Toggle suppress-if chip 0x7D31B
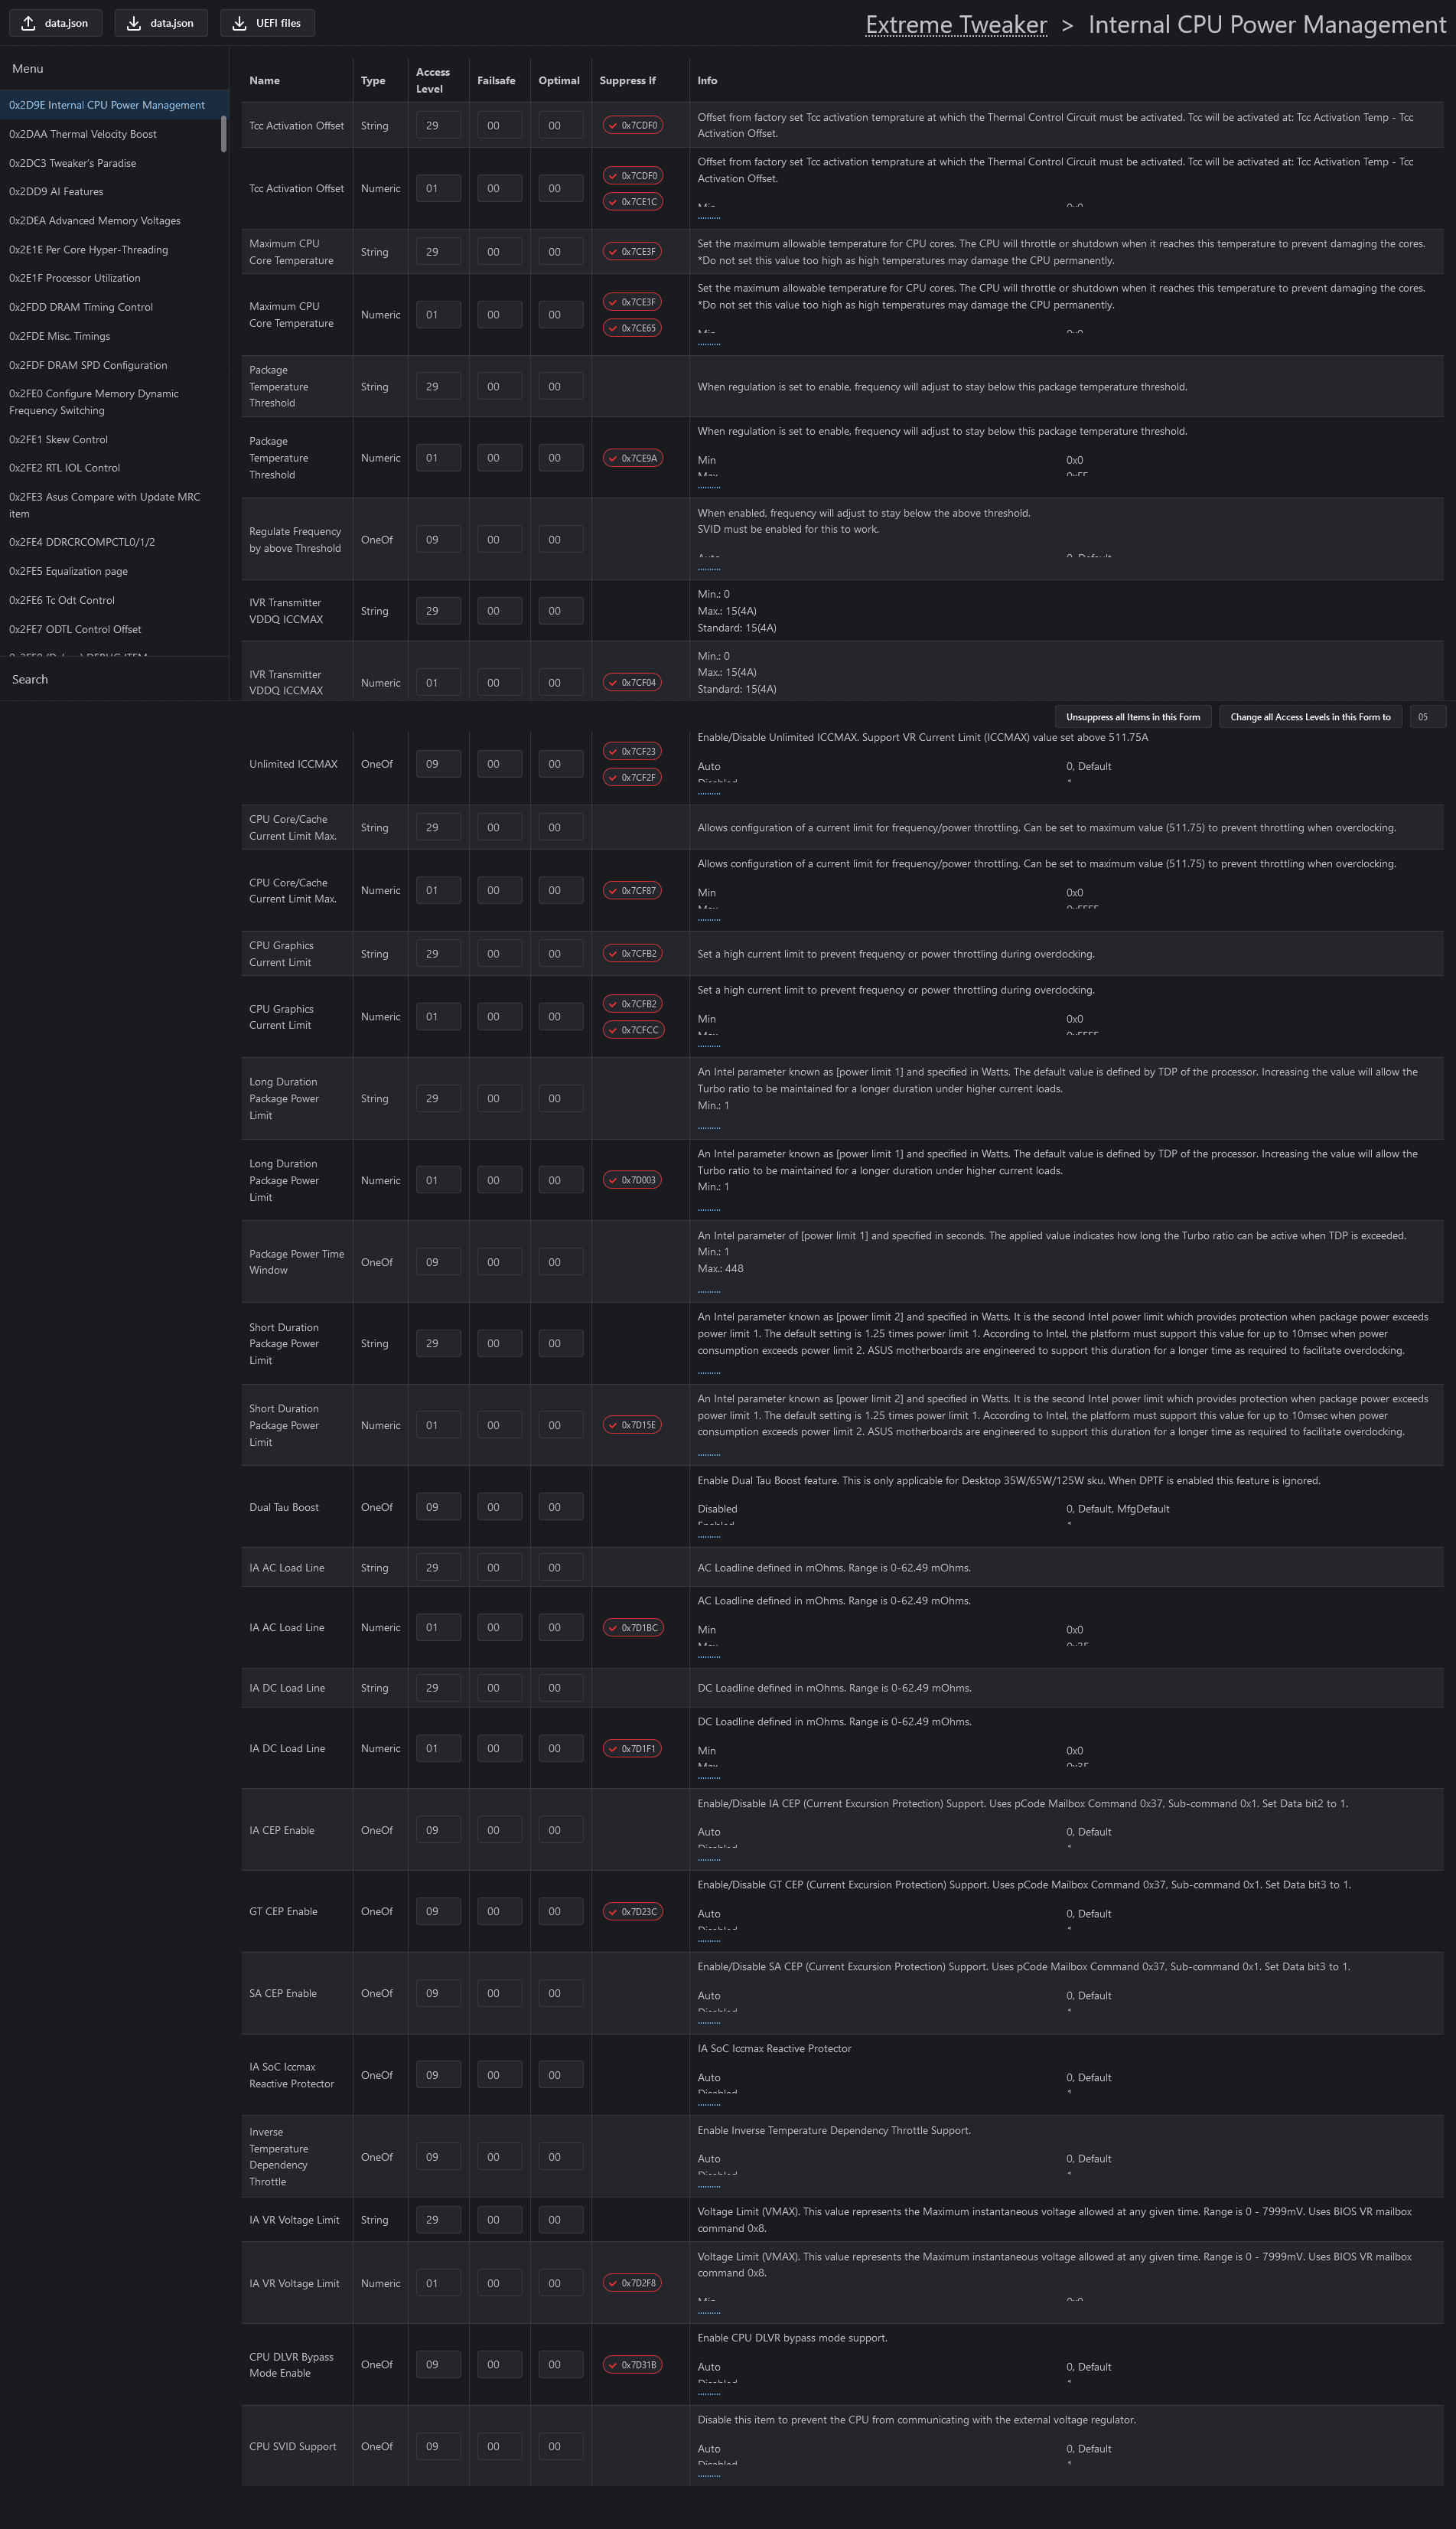Screen dimensions: 1456x2529 (x=633, y=2365)
